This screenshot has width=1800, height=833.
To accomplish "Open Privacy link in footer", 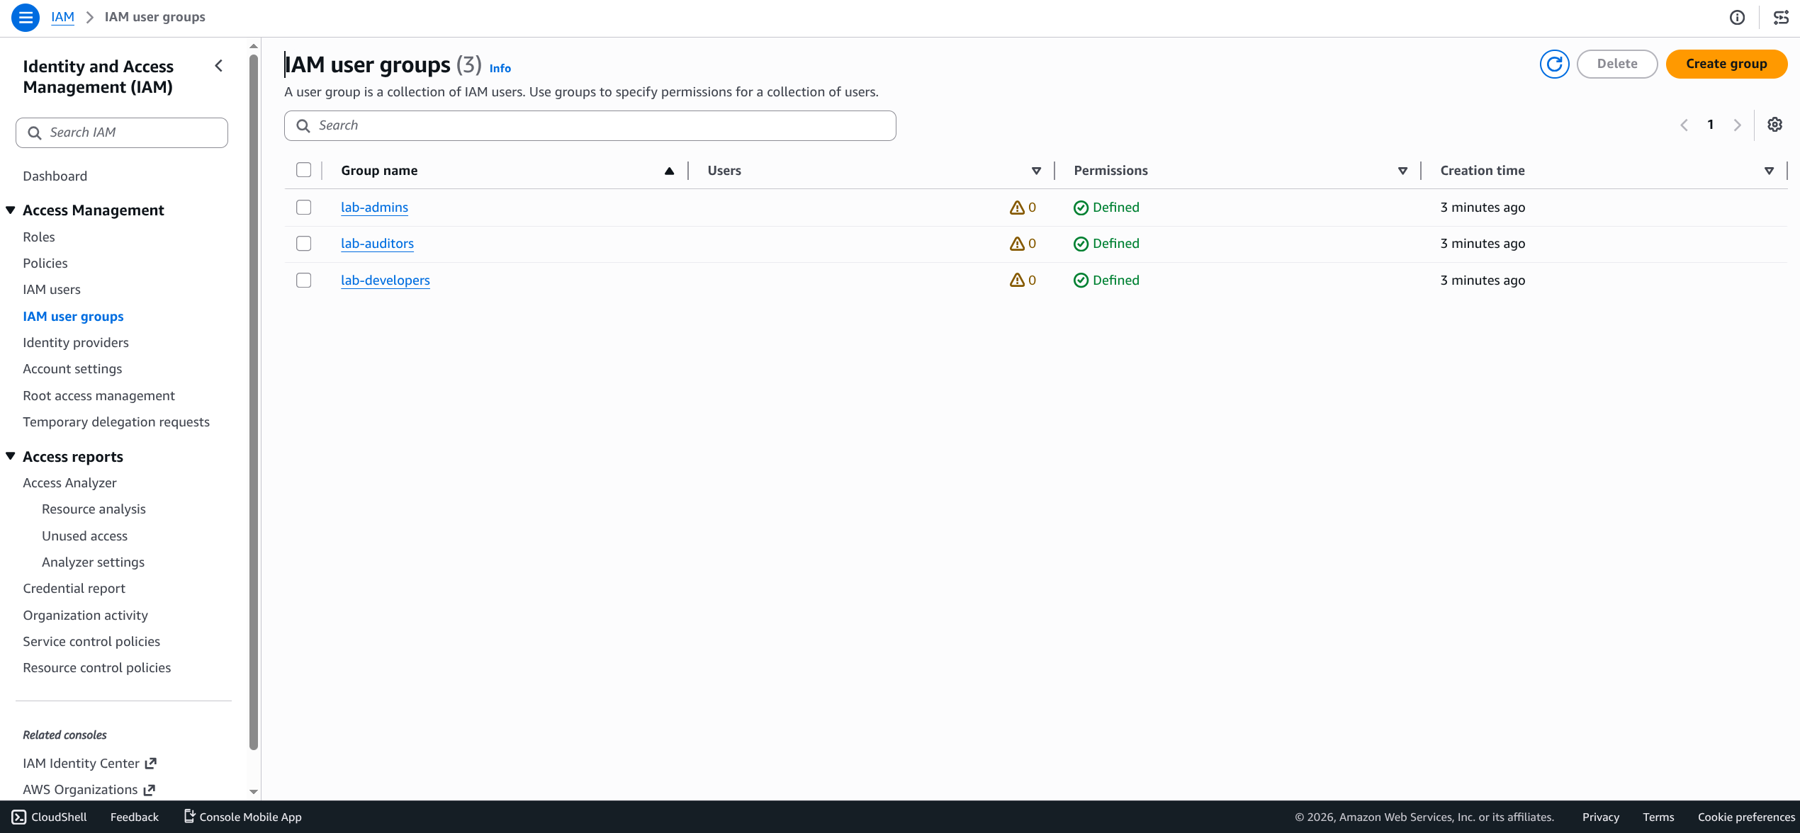I will pyautogui.click(x=1601, y=817).
